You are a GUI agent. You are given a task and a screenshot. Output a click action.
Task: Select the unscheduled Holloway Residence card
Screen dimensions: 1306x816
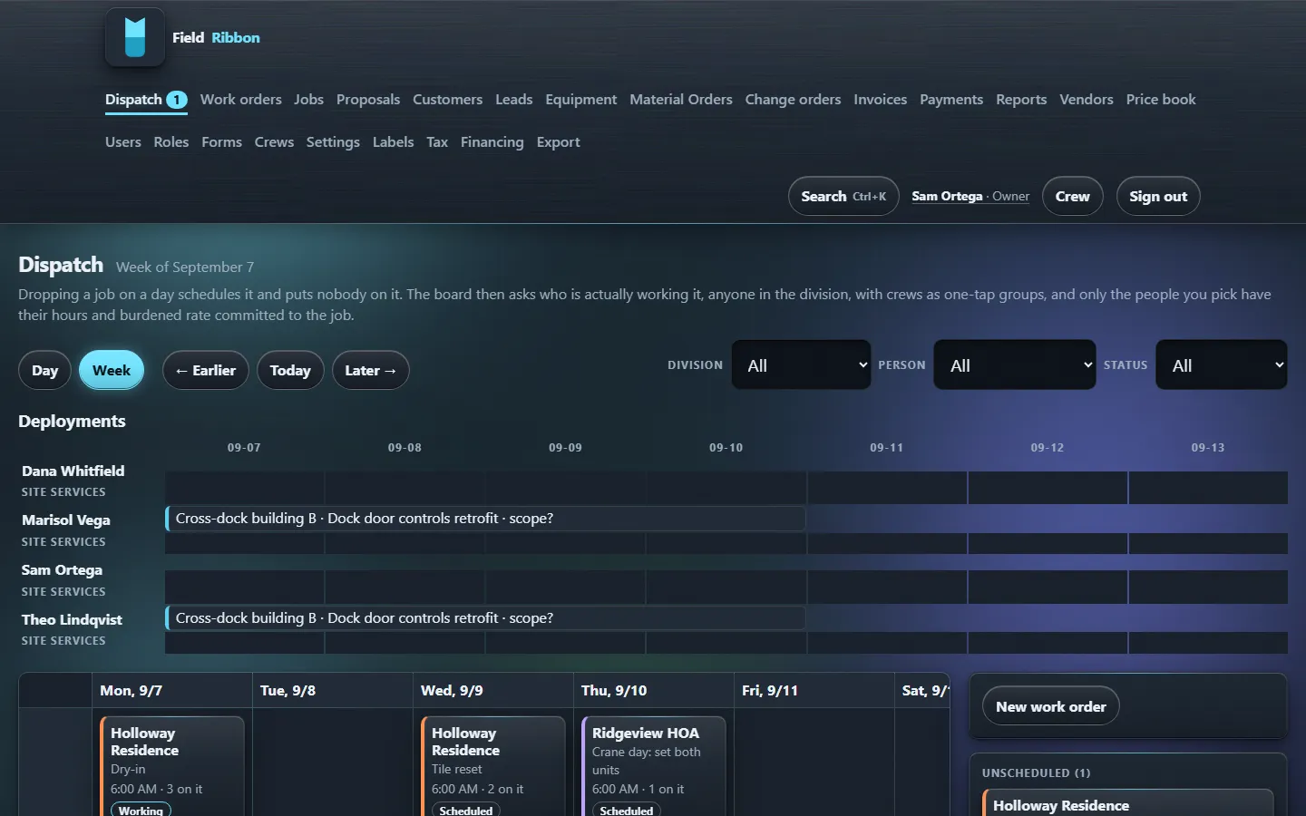pos(1128,803)
